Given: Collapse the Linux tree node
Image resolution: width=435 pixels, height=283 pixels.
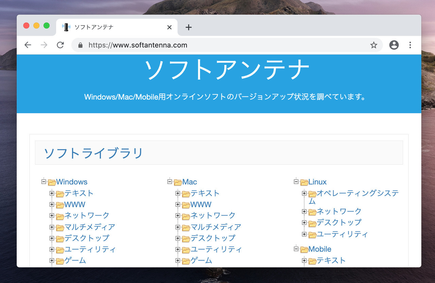Looking at the screenshot, I should tap(296, 182).
